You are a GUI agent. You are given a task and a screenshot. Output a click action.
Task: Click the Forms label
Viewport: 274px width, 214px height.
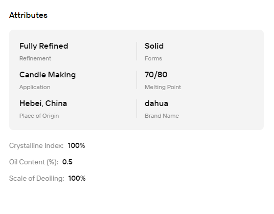(153, 58)
